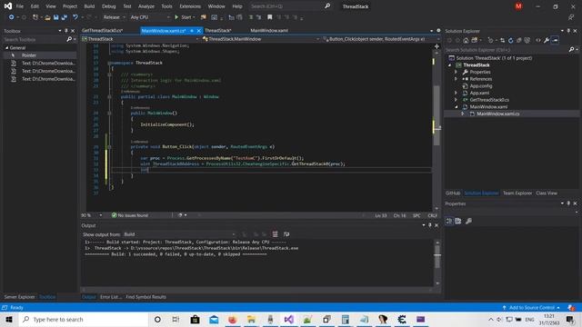Screen dimensions: 582x327
Task: Click Categorized view icon in Properties panel
Action: tap(449, 221)
